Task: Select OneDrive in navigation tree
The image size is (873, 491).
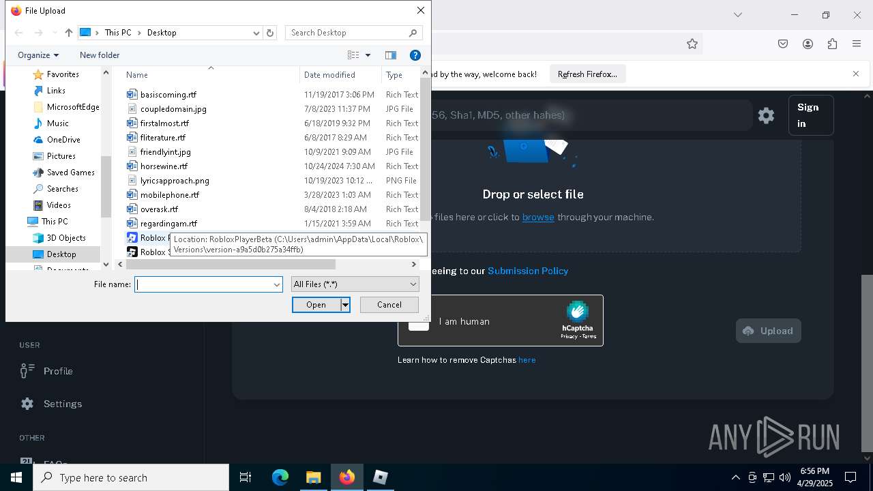Action: click(63, 140)
